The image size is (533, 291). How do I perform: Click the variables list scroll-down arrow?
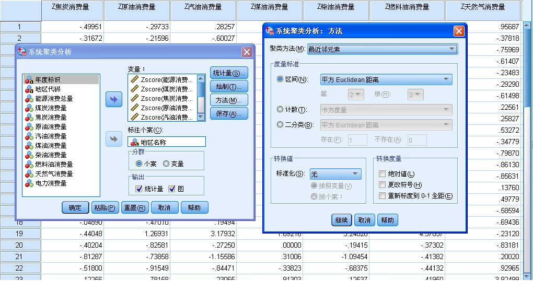(x=201, y=117)
